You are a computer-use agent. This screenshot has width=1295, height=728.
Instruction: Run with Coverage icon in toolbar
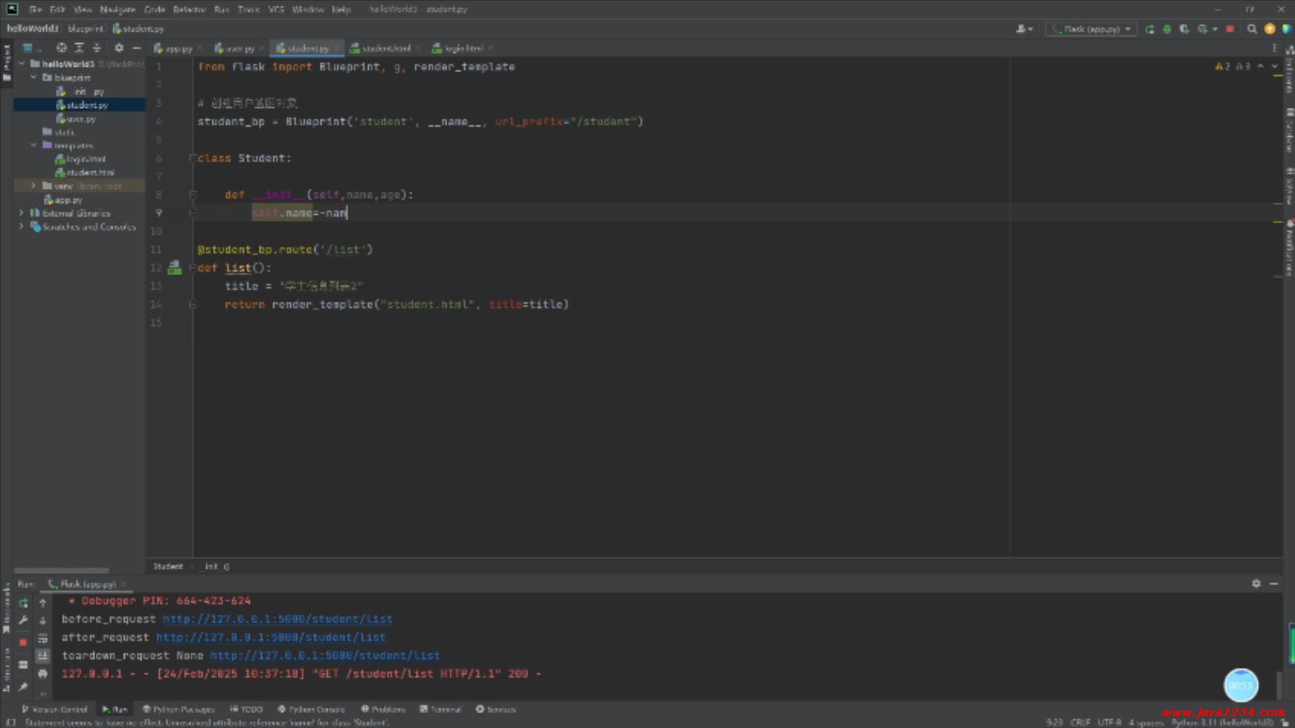(x=1184, y=29)
